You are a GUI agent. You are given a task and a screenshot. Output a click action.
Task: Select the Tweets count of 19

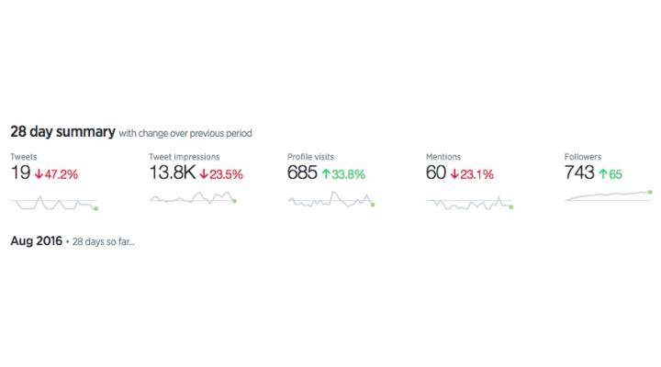coord(21,173)
